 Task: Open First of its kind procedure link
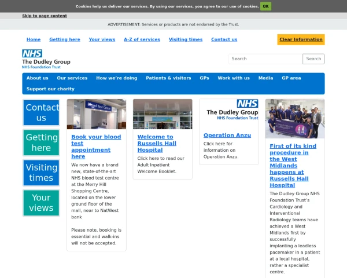293,166
